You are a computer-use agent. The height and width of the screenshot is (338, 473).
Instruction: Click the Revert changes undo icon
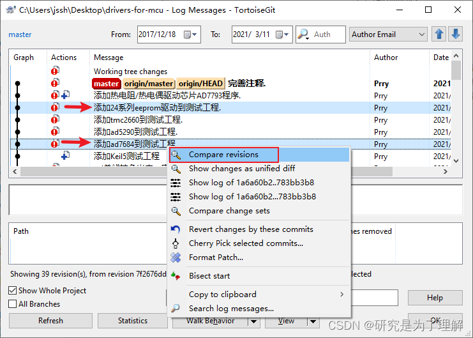click(176, 229)
